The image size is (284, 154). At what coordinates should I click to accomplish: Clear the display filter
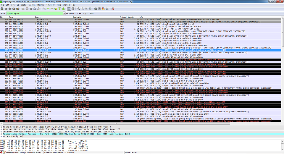[80, 13]
